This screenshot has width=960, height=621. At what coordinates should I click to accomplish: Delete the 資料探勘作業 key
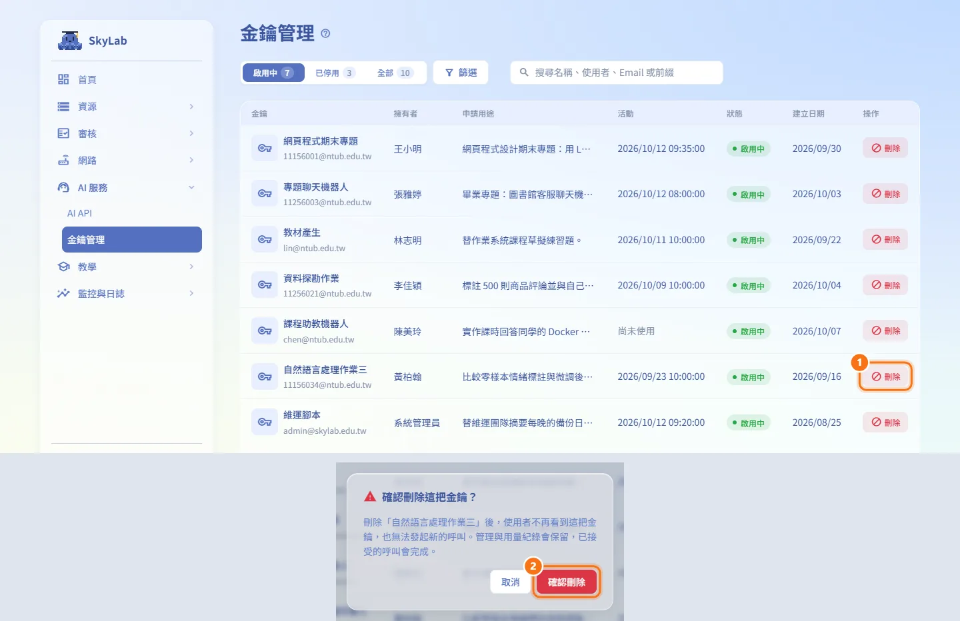[885, 285]
